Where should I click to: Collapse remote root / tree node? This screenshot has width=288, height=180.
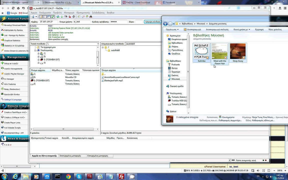point(103,47)
